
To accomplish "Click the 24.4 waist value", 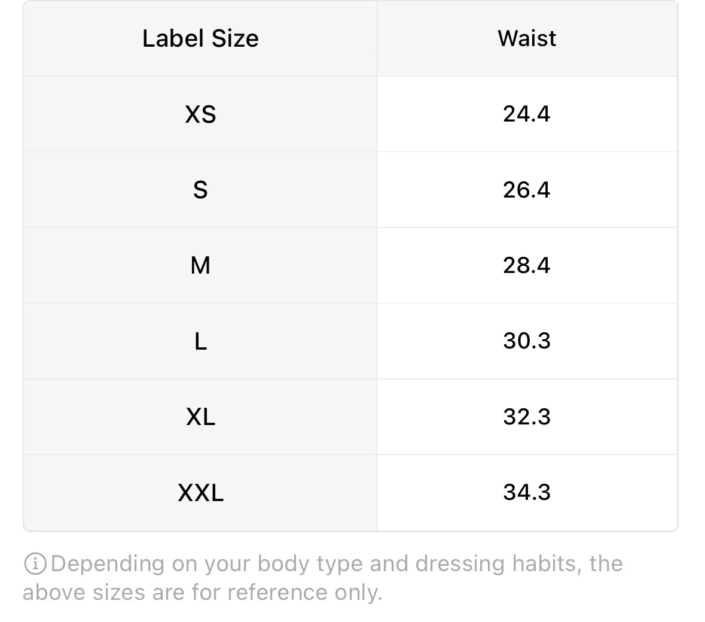I will point(526,114).
